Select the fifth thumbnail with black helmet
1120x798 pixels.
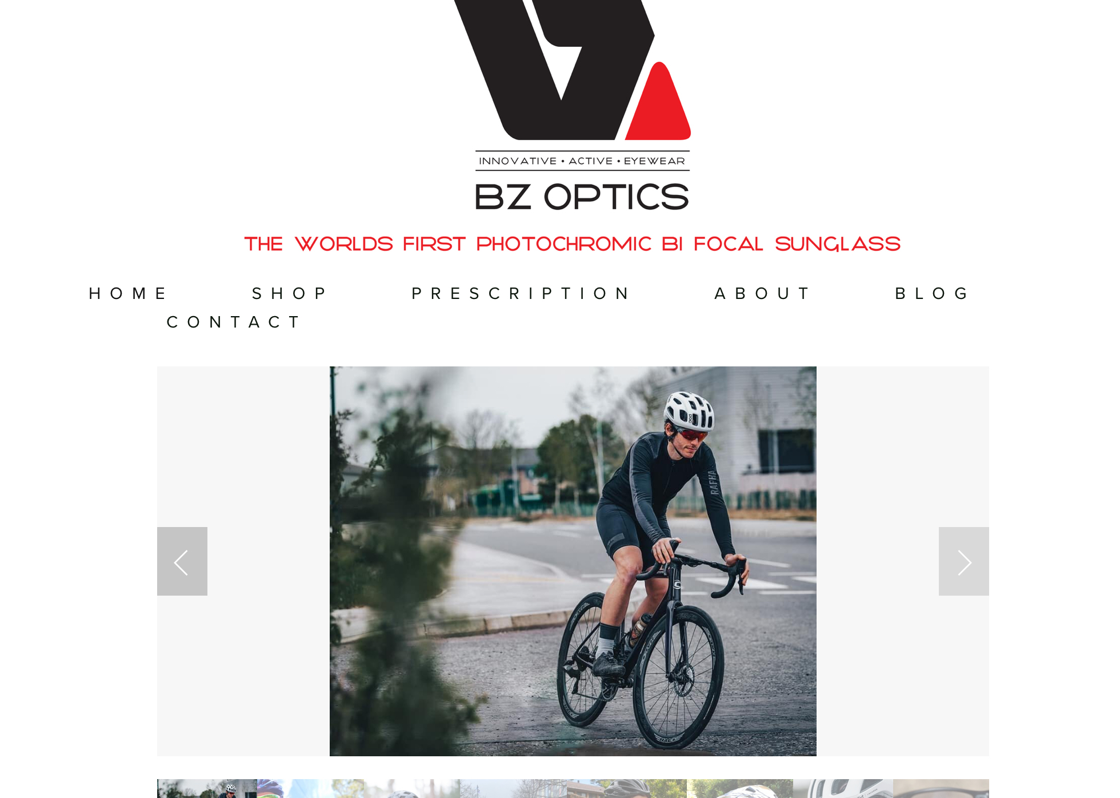[x=627, y=788]
